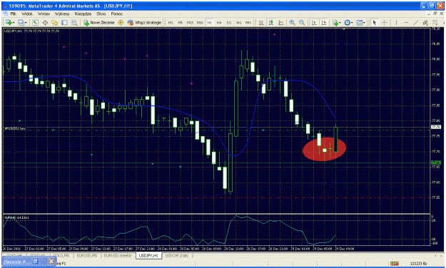
Task: Select the horizontal line tool
Action: (x=406, y=22)
